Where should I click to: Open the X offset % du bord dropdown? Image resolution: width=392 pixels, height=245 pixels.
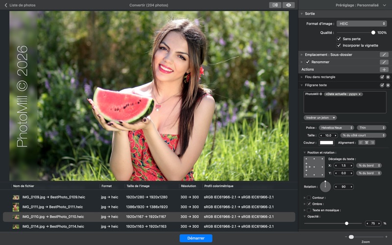tap(369, 166)
